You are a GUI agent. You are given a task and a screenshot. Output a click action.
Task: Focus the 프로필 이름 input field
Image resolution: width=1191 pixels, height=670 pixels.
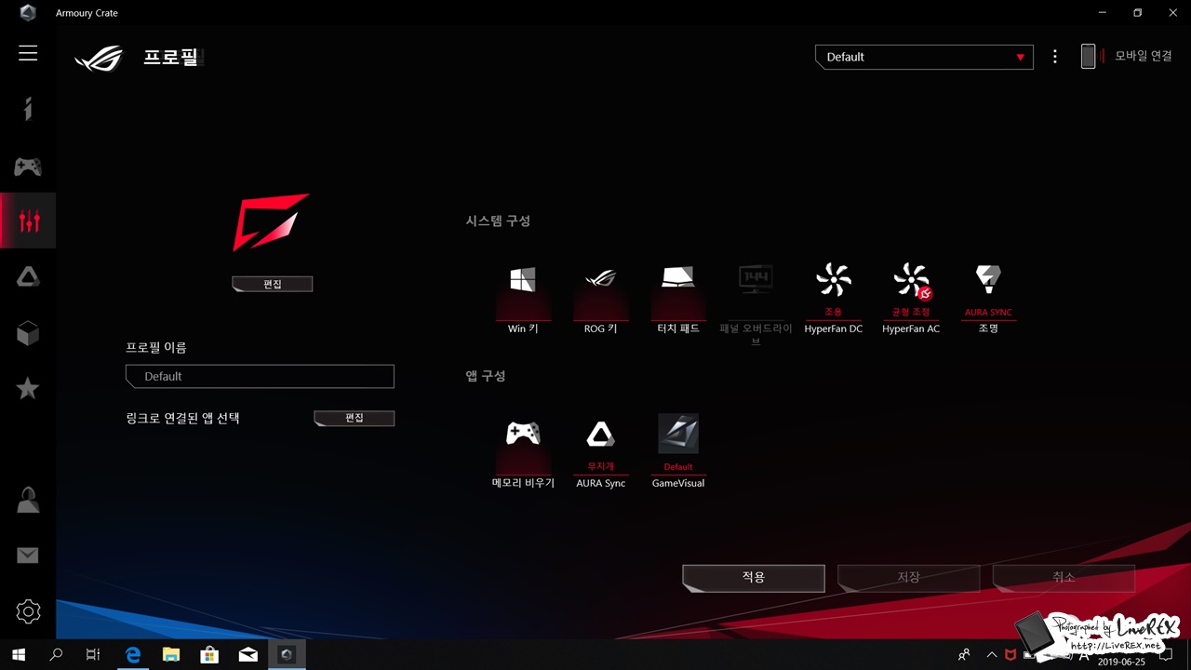(x=260, y=376)
